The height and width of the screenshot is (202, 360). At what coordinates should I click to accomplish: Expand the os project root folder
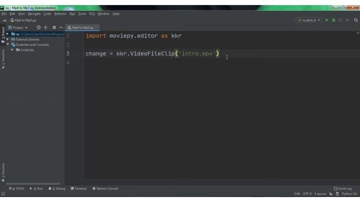(x=7, y=34)
